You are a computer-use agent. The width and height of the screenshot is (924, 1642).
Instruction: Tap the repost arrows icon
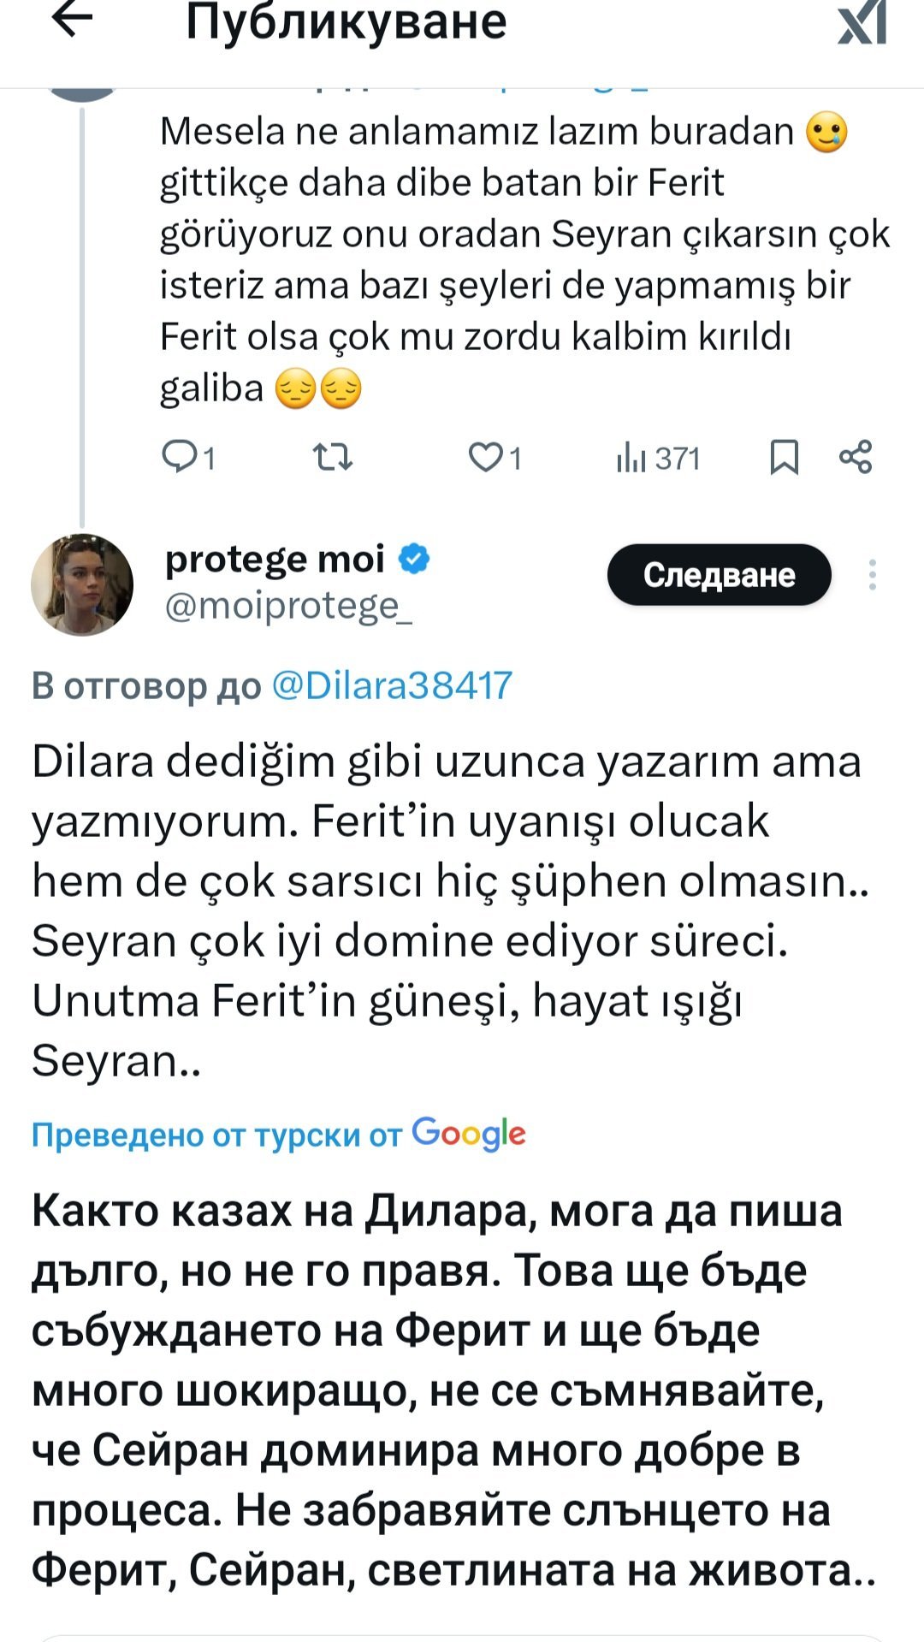tap(333, 457)
